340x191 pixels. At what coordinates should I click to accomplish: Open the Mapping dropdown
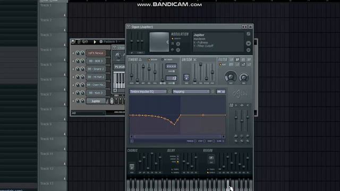[191, 92]
